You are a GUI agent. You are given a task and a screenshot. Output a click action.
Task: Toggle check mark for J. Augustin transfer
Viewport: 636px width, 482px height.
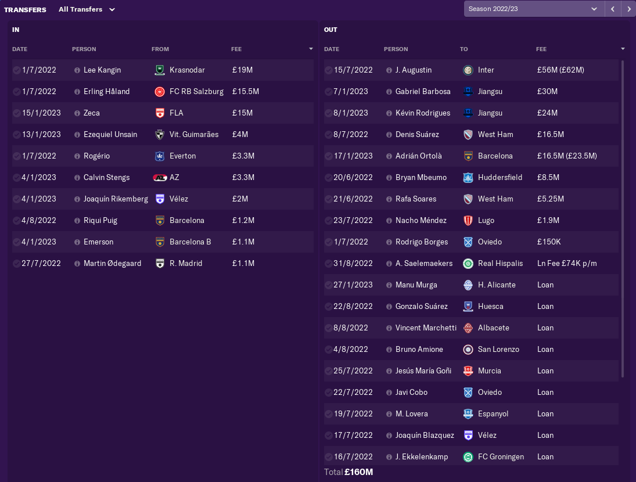329,70
